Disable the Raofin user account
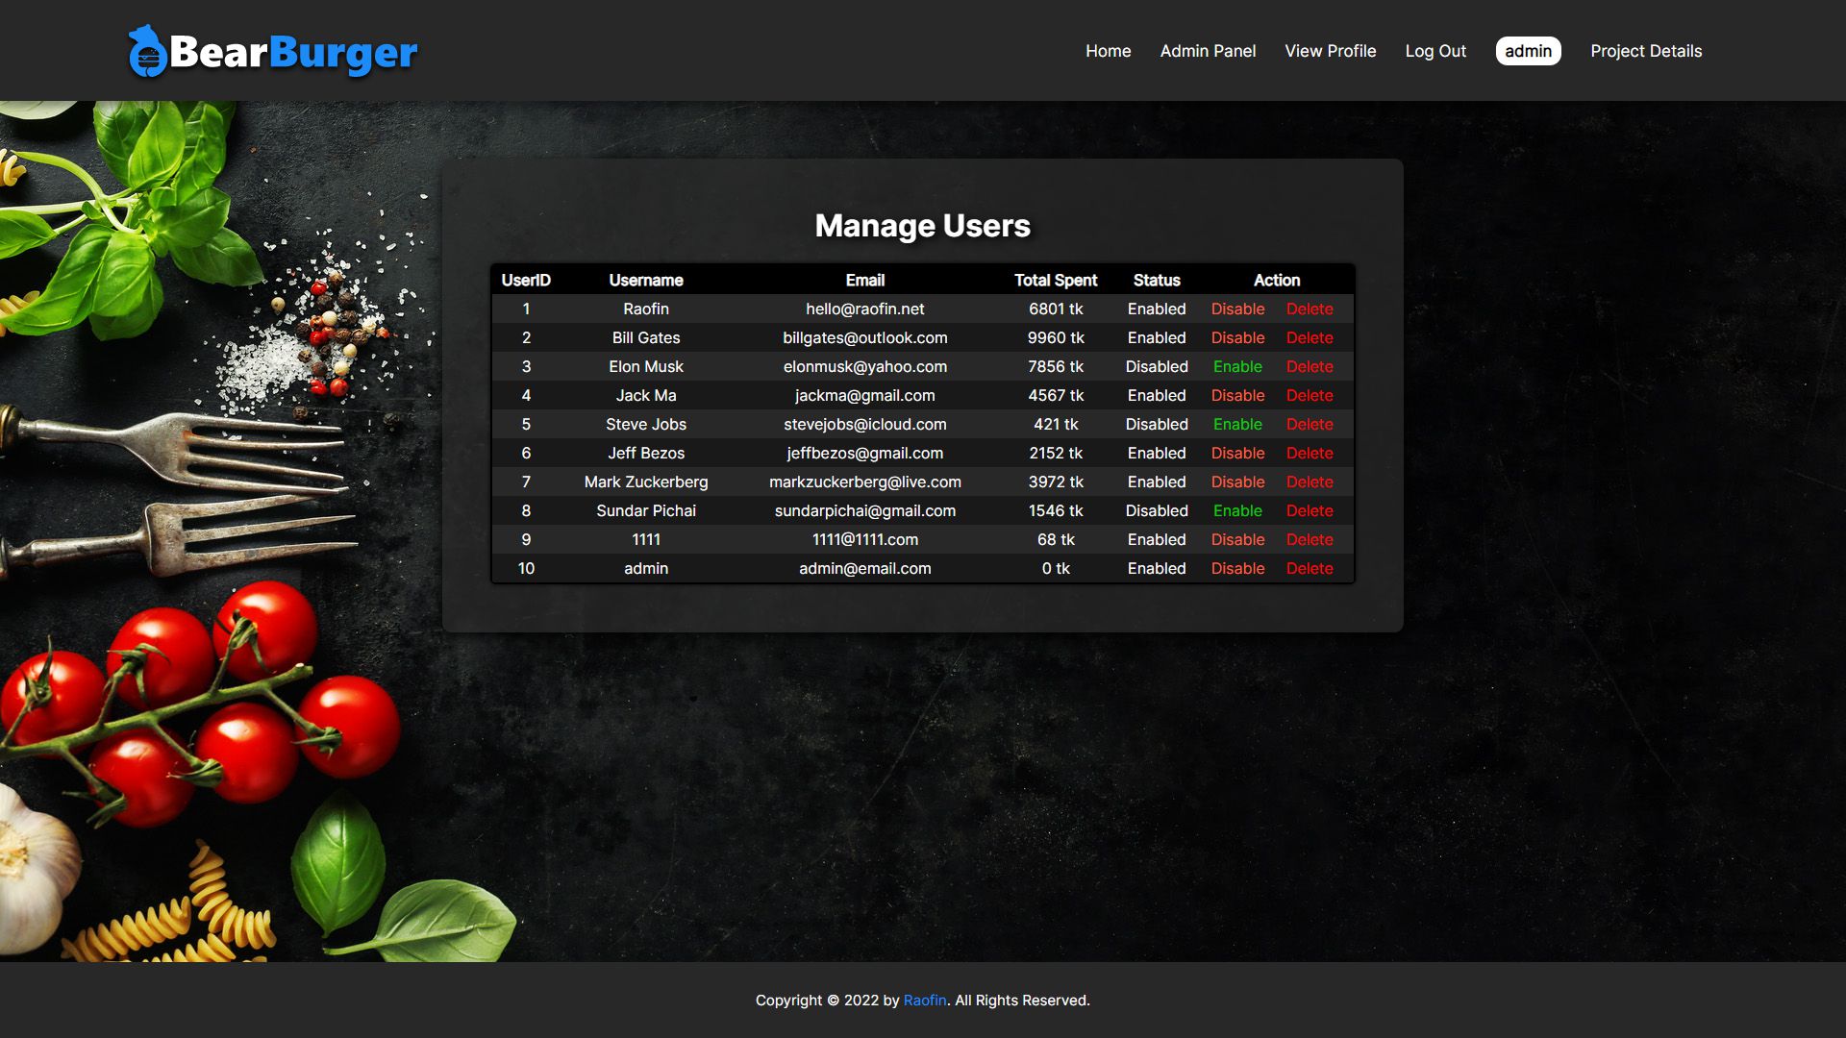Image resolution: width=1846 pixels, height=1038 pixels. [x=1237, y=309]
